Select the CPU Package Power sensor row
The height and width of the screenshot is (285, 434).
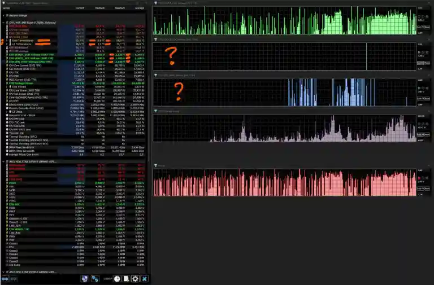point(75,83)
